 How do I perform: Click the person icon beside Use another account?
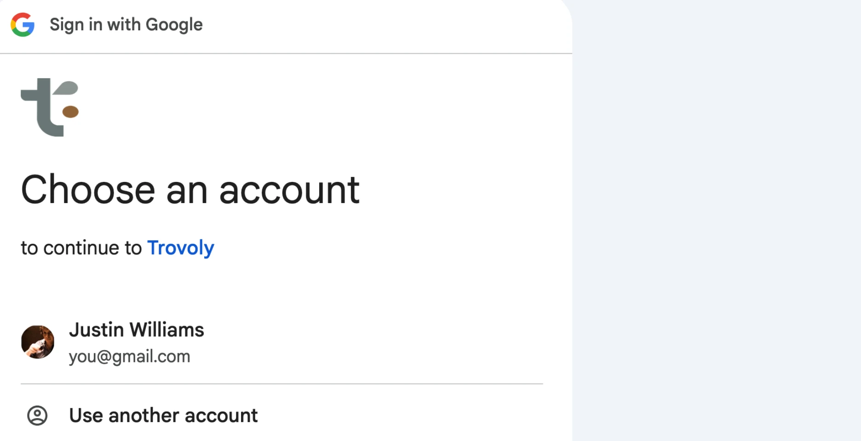37,415
